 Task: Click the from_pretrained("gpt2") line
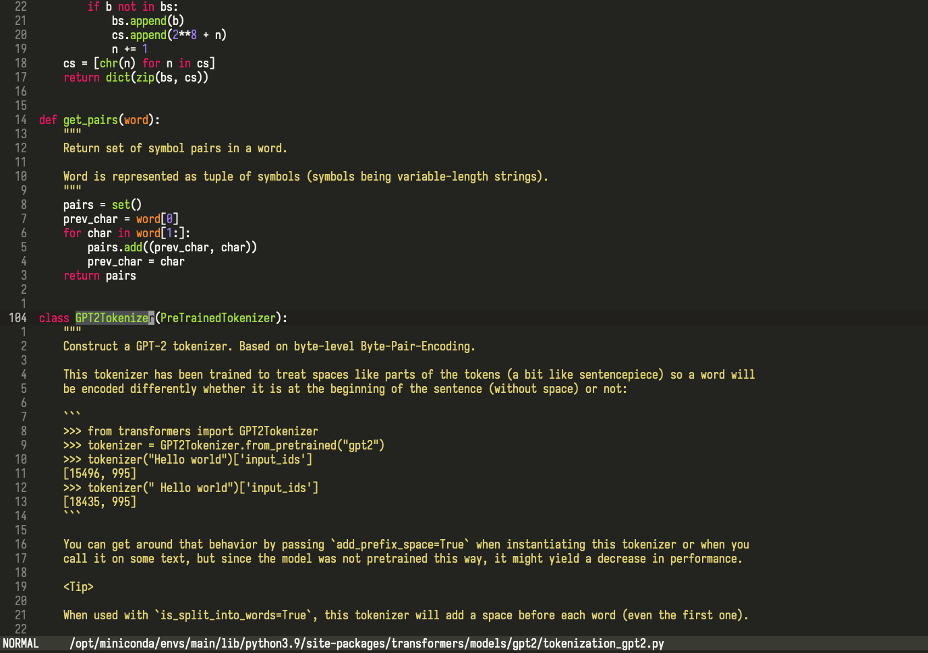point(224,445)
